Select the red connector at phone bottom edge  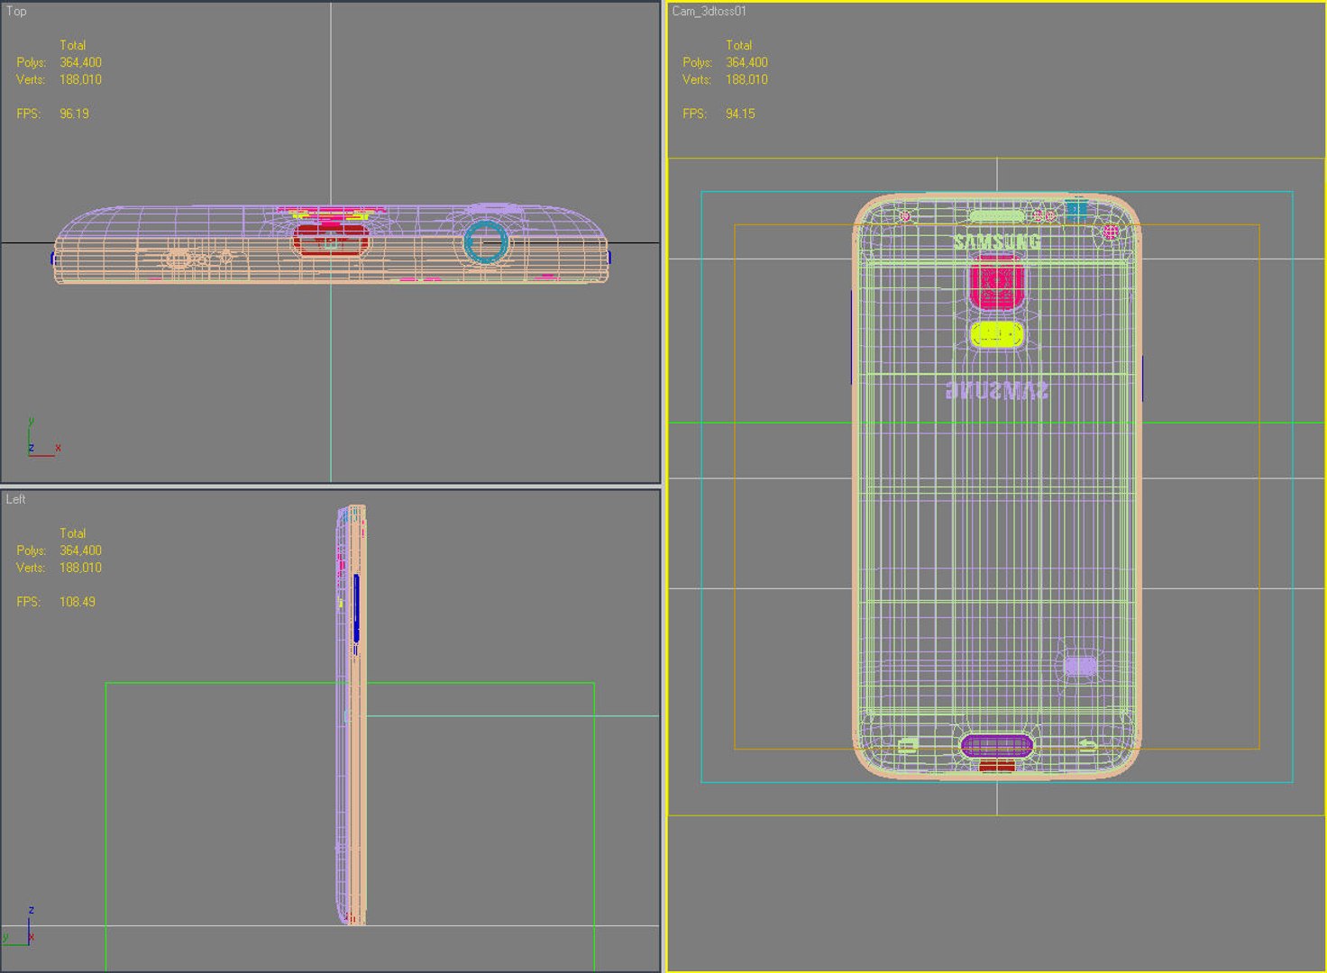[x=997, y=766]
